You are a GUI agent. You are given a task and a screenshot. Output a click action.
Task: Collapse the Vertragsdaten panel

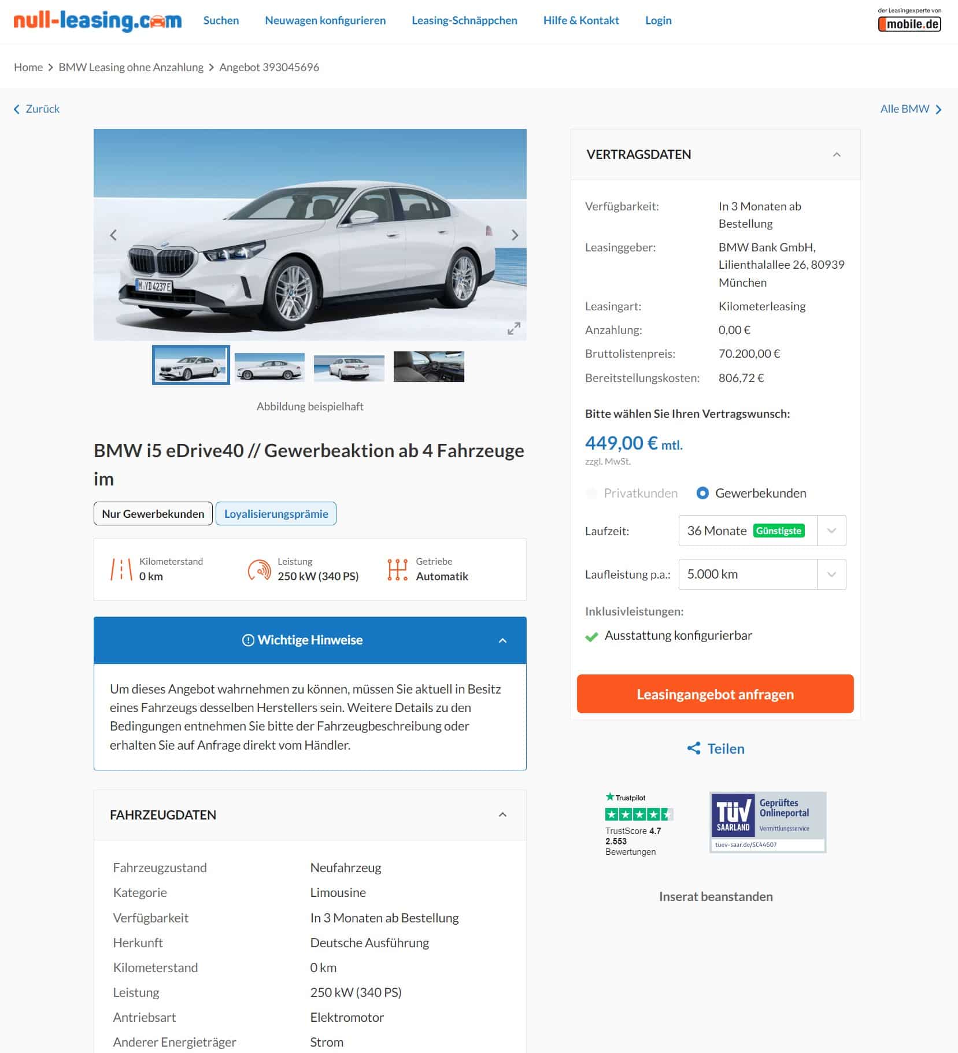click(837, 154)
